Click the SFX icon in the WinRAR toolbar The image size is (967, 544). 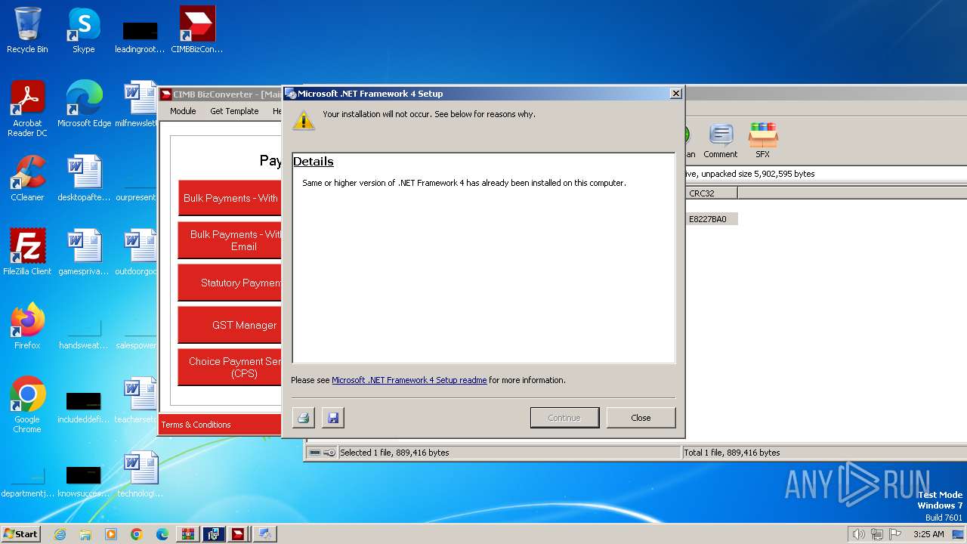coord(762,141)
